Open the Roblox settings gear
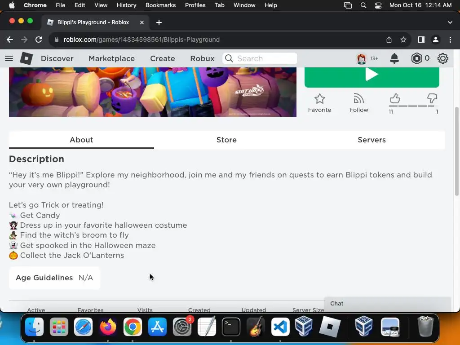The height and width of the screenshot is (345, 460). pos(442,58)
